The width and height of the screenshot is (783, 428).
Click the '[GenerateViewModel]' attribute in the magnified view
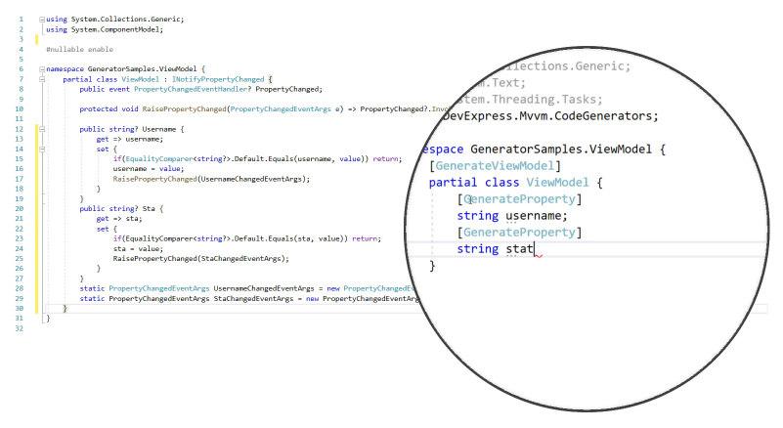click(496, 166)
